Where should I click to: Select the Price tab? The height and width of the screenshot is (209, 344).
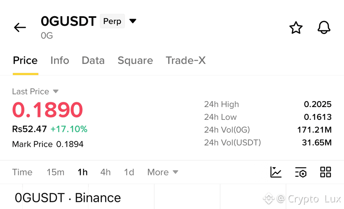click(25, 61)
